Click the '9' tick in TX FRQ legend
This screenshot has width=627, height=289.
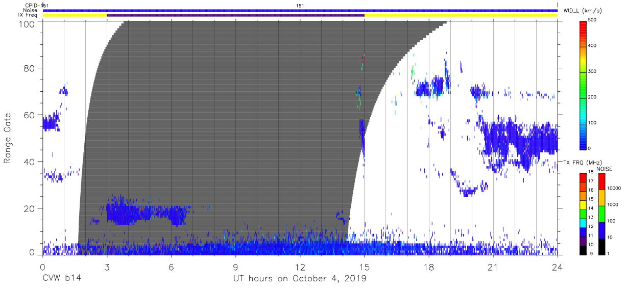[590, 254]
